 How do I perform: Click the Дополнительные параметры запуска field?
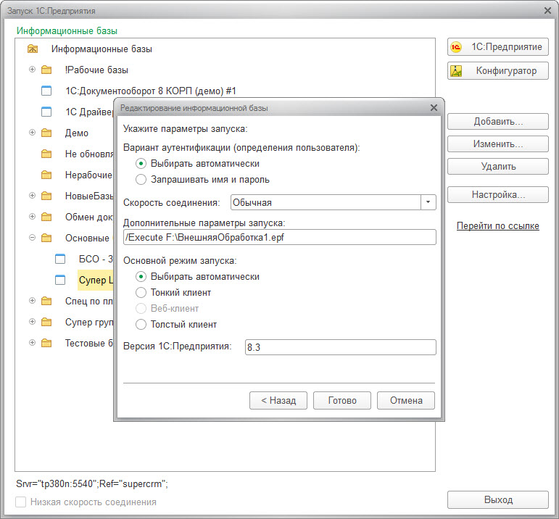[x=280, y=237]
